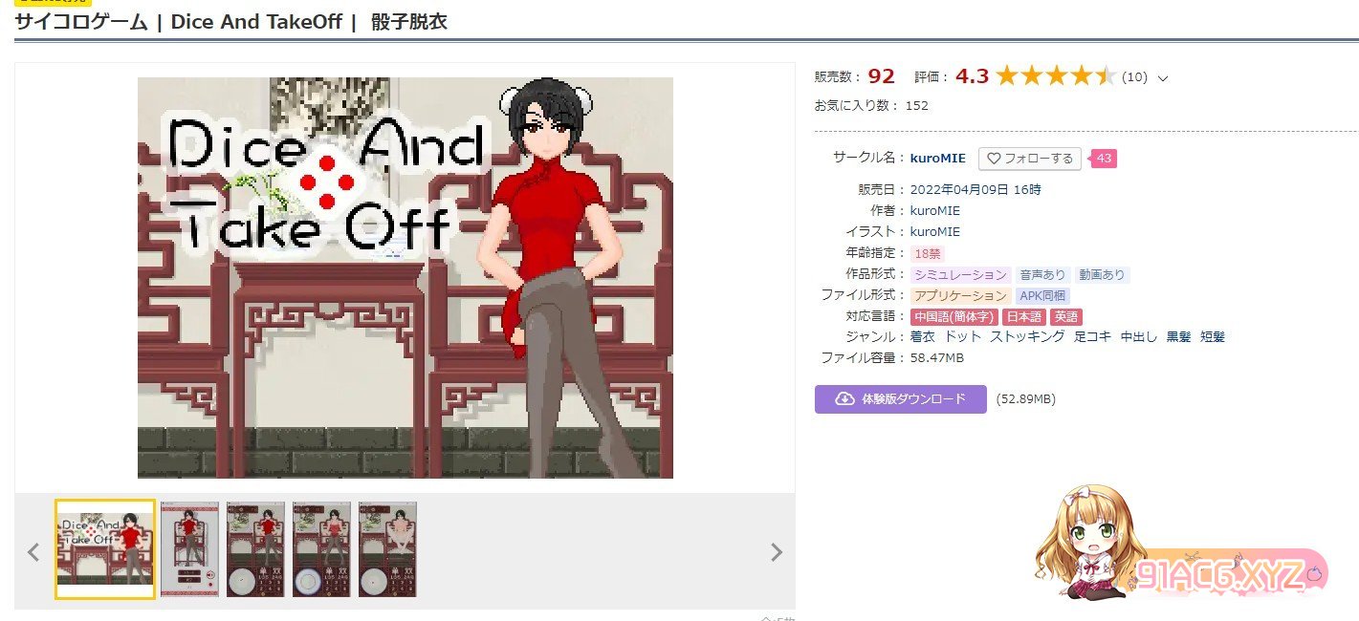Select the second thumbnail preview
This screenshot has width=1359, height=621.
click(189, 549)
